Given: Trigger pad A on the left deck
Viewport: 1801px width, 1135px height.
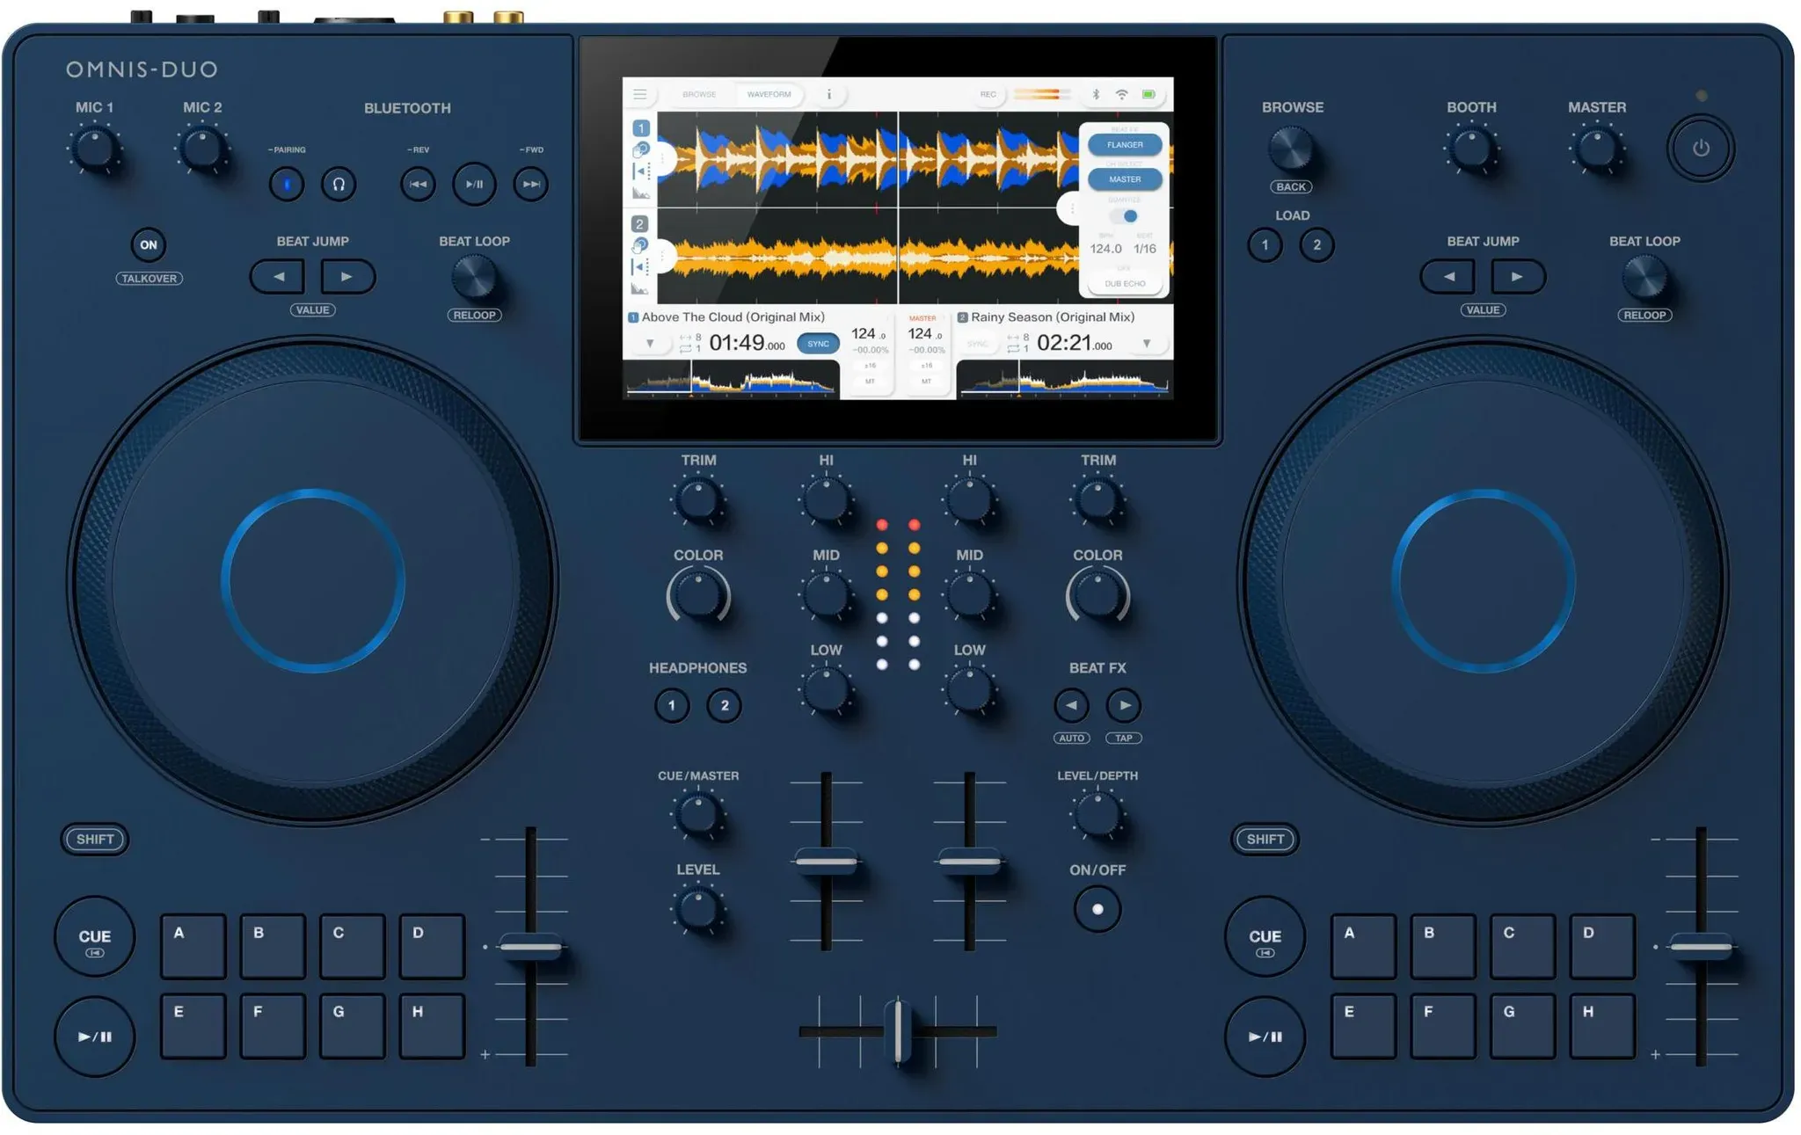Looking at the screenshot, I should tap(193, 947).
